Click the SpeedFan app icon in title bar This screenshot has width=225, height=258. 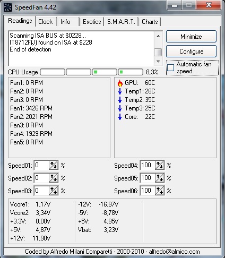pos(7,7)
